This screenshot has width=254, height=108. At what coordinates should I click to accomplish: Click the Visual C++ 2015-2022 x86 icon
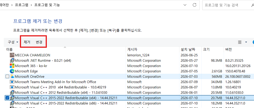[12, 103]
